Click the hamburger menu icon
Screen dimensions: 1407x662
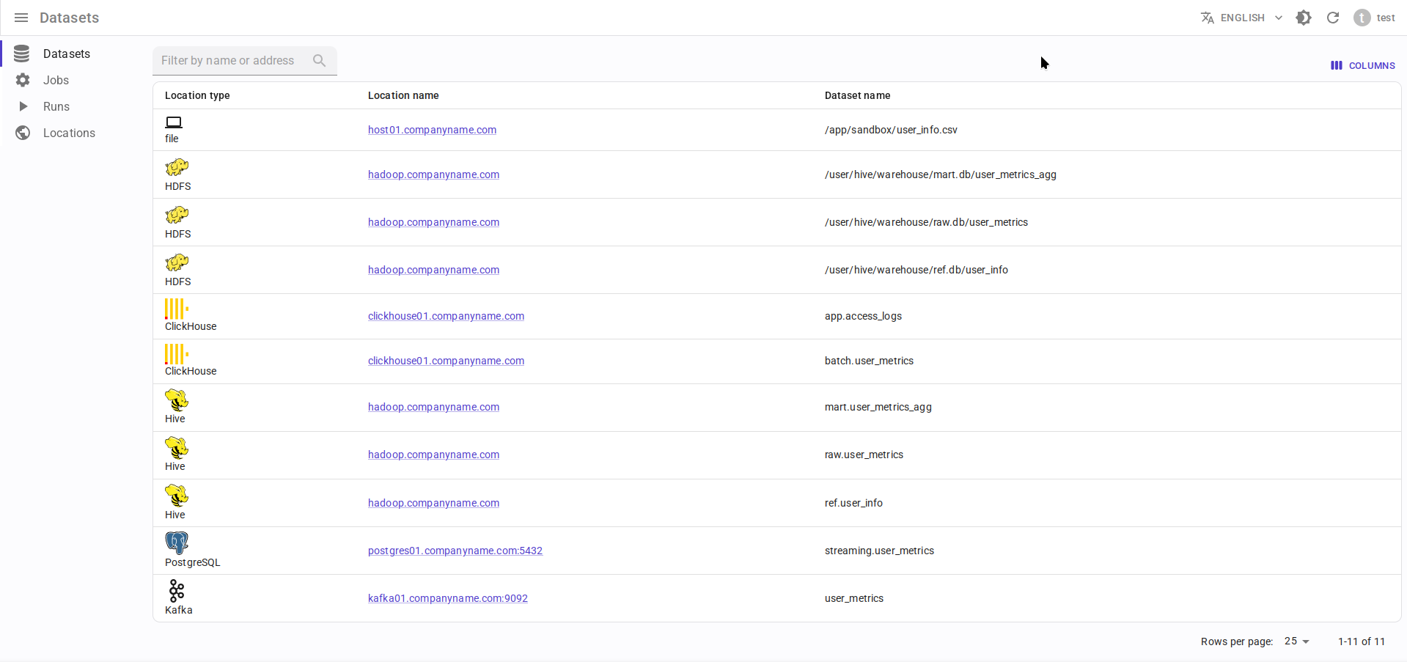[21, 18]
